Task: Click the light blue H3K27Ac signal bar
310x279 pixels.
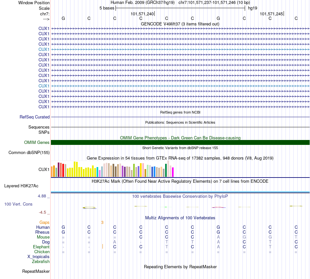Action: 180,192
